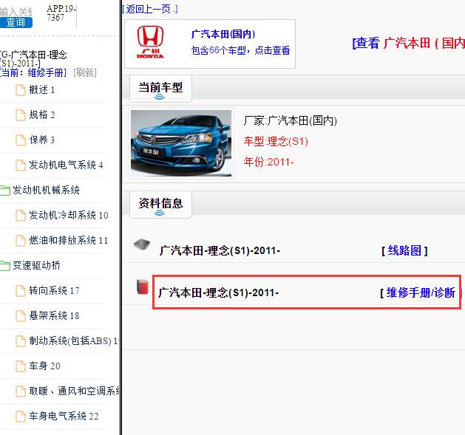Click the 车型:理念(S1) text
The image size is (465, 435).
tap(276, 141)
